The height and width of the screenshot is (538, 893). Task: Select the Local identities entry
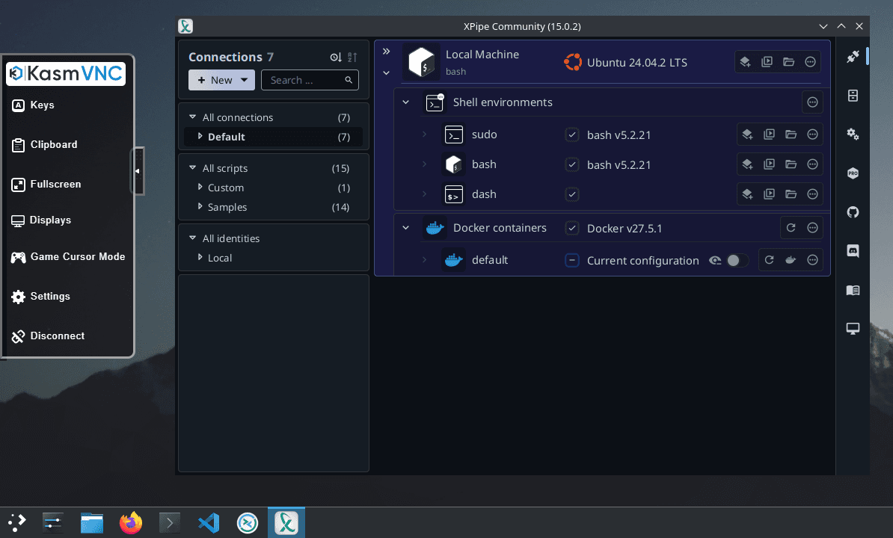220,258
